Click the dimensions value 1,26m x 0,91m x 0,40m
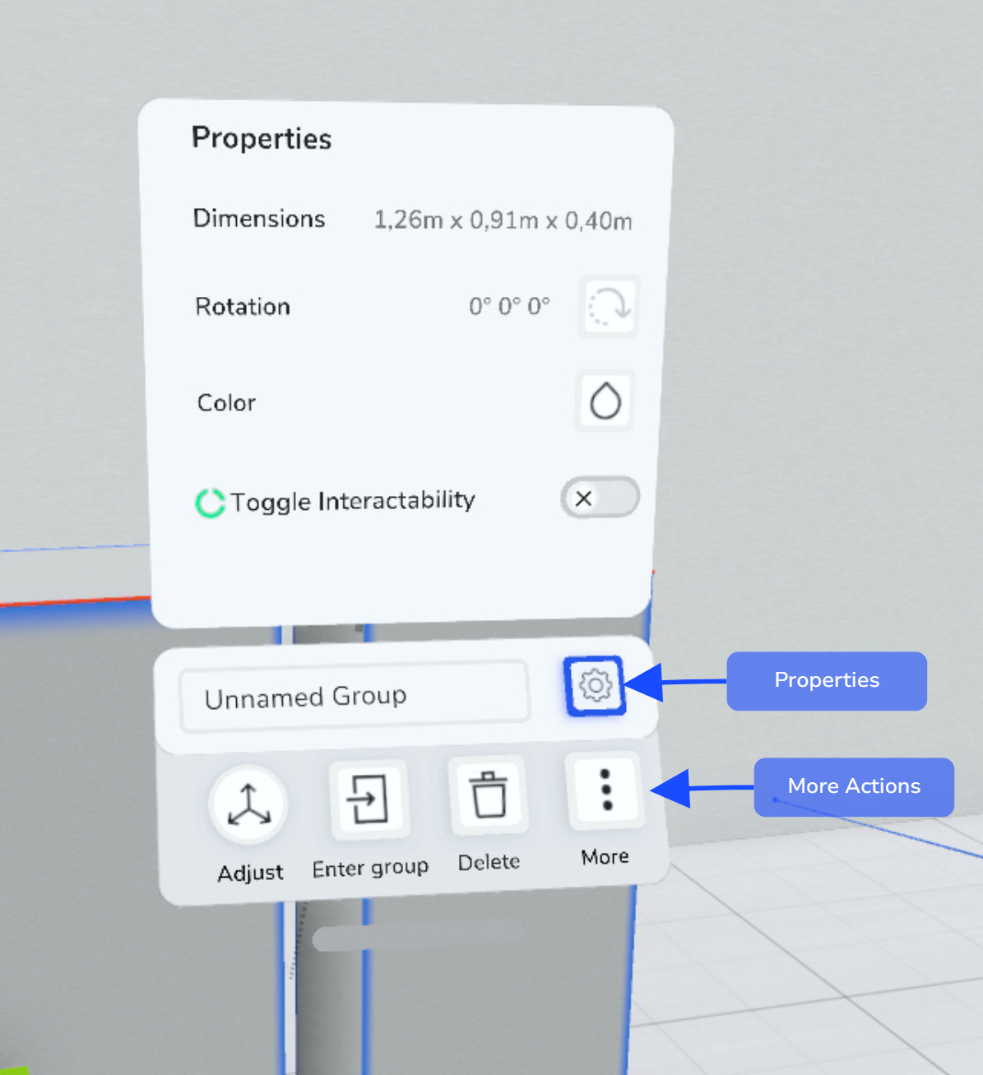Screen dimensions: 983x1075 pos(503,220)
